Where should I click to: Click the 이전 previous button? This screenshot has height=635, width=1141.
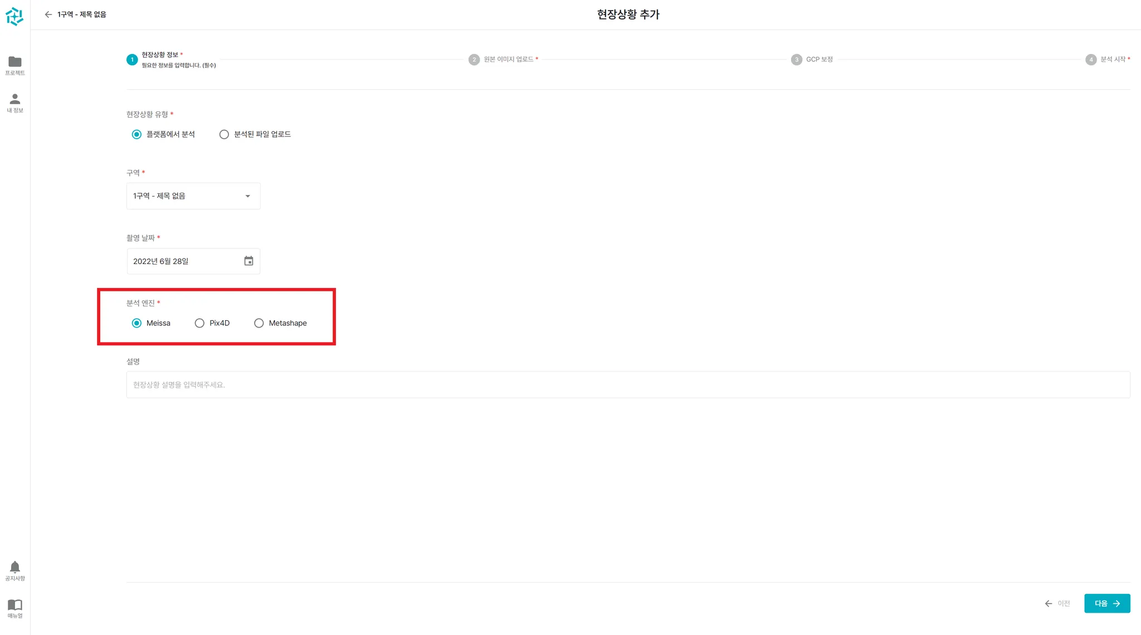(x=1057, y=603)
